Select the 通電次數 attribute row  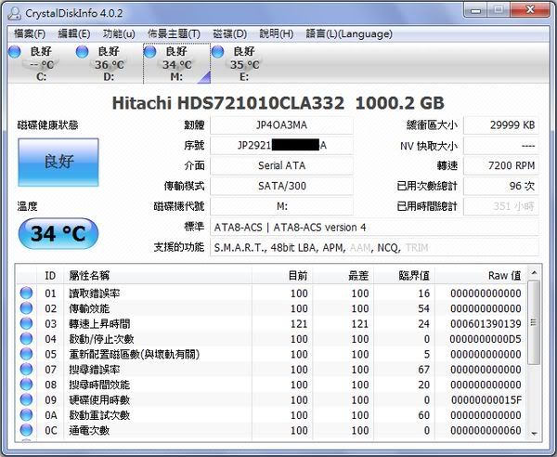coord(271,430)
